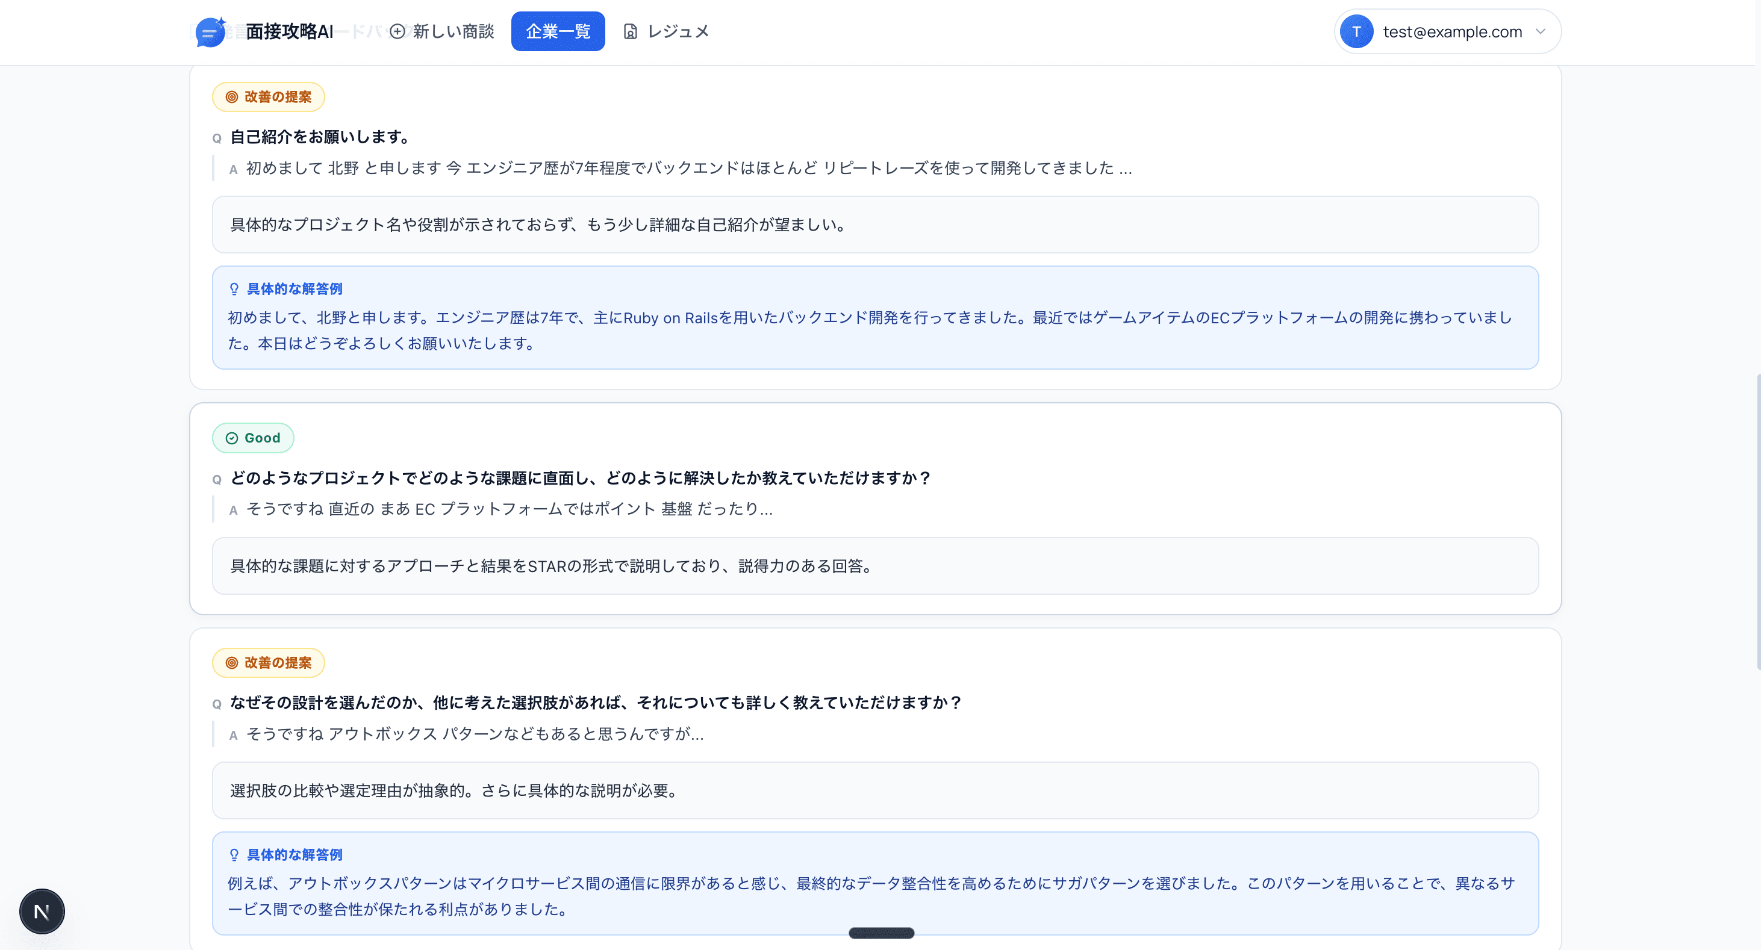1761x950 pixels.
Task: Click example answer mentioning Ruby on Rails
Action: [870, 330]
